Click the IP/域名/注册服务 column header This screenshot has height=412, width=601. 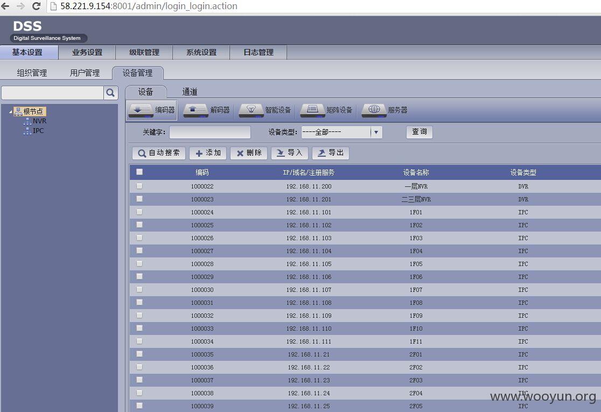(x=309, y=172)
